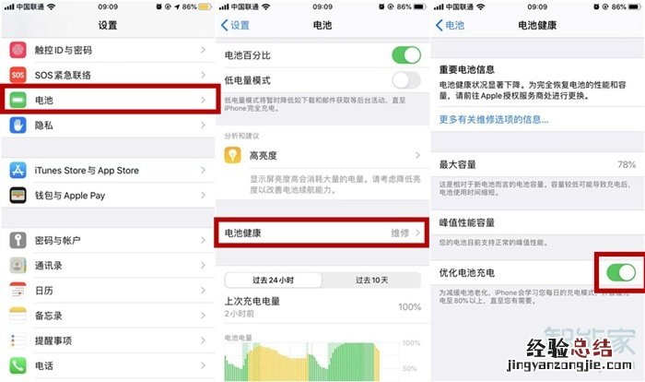This screenshot has height=382, width=645.
Task: Switch to the Last 10 Days tab
Action: click(x=371, y=281)
